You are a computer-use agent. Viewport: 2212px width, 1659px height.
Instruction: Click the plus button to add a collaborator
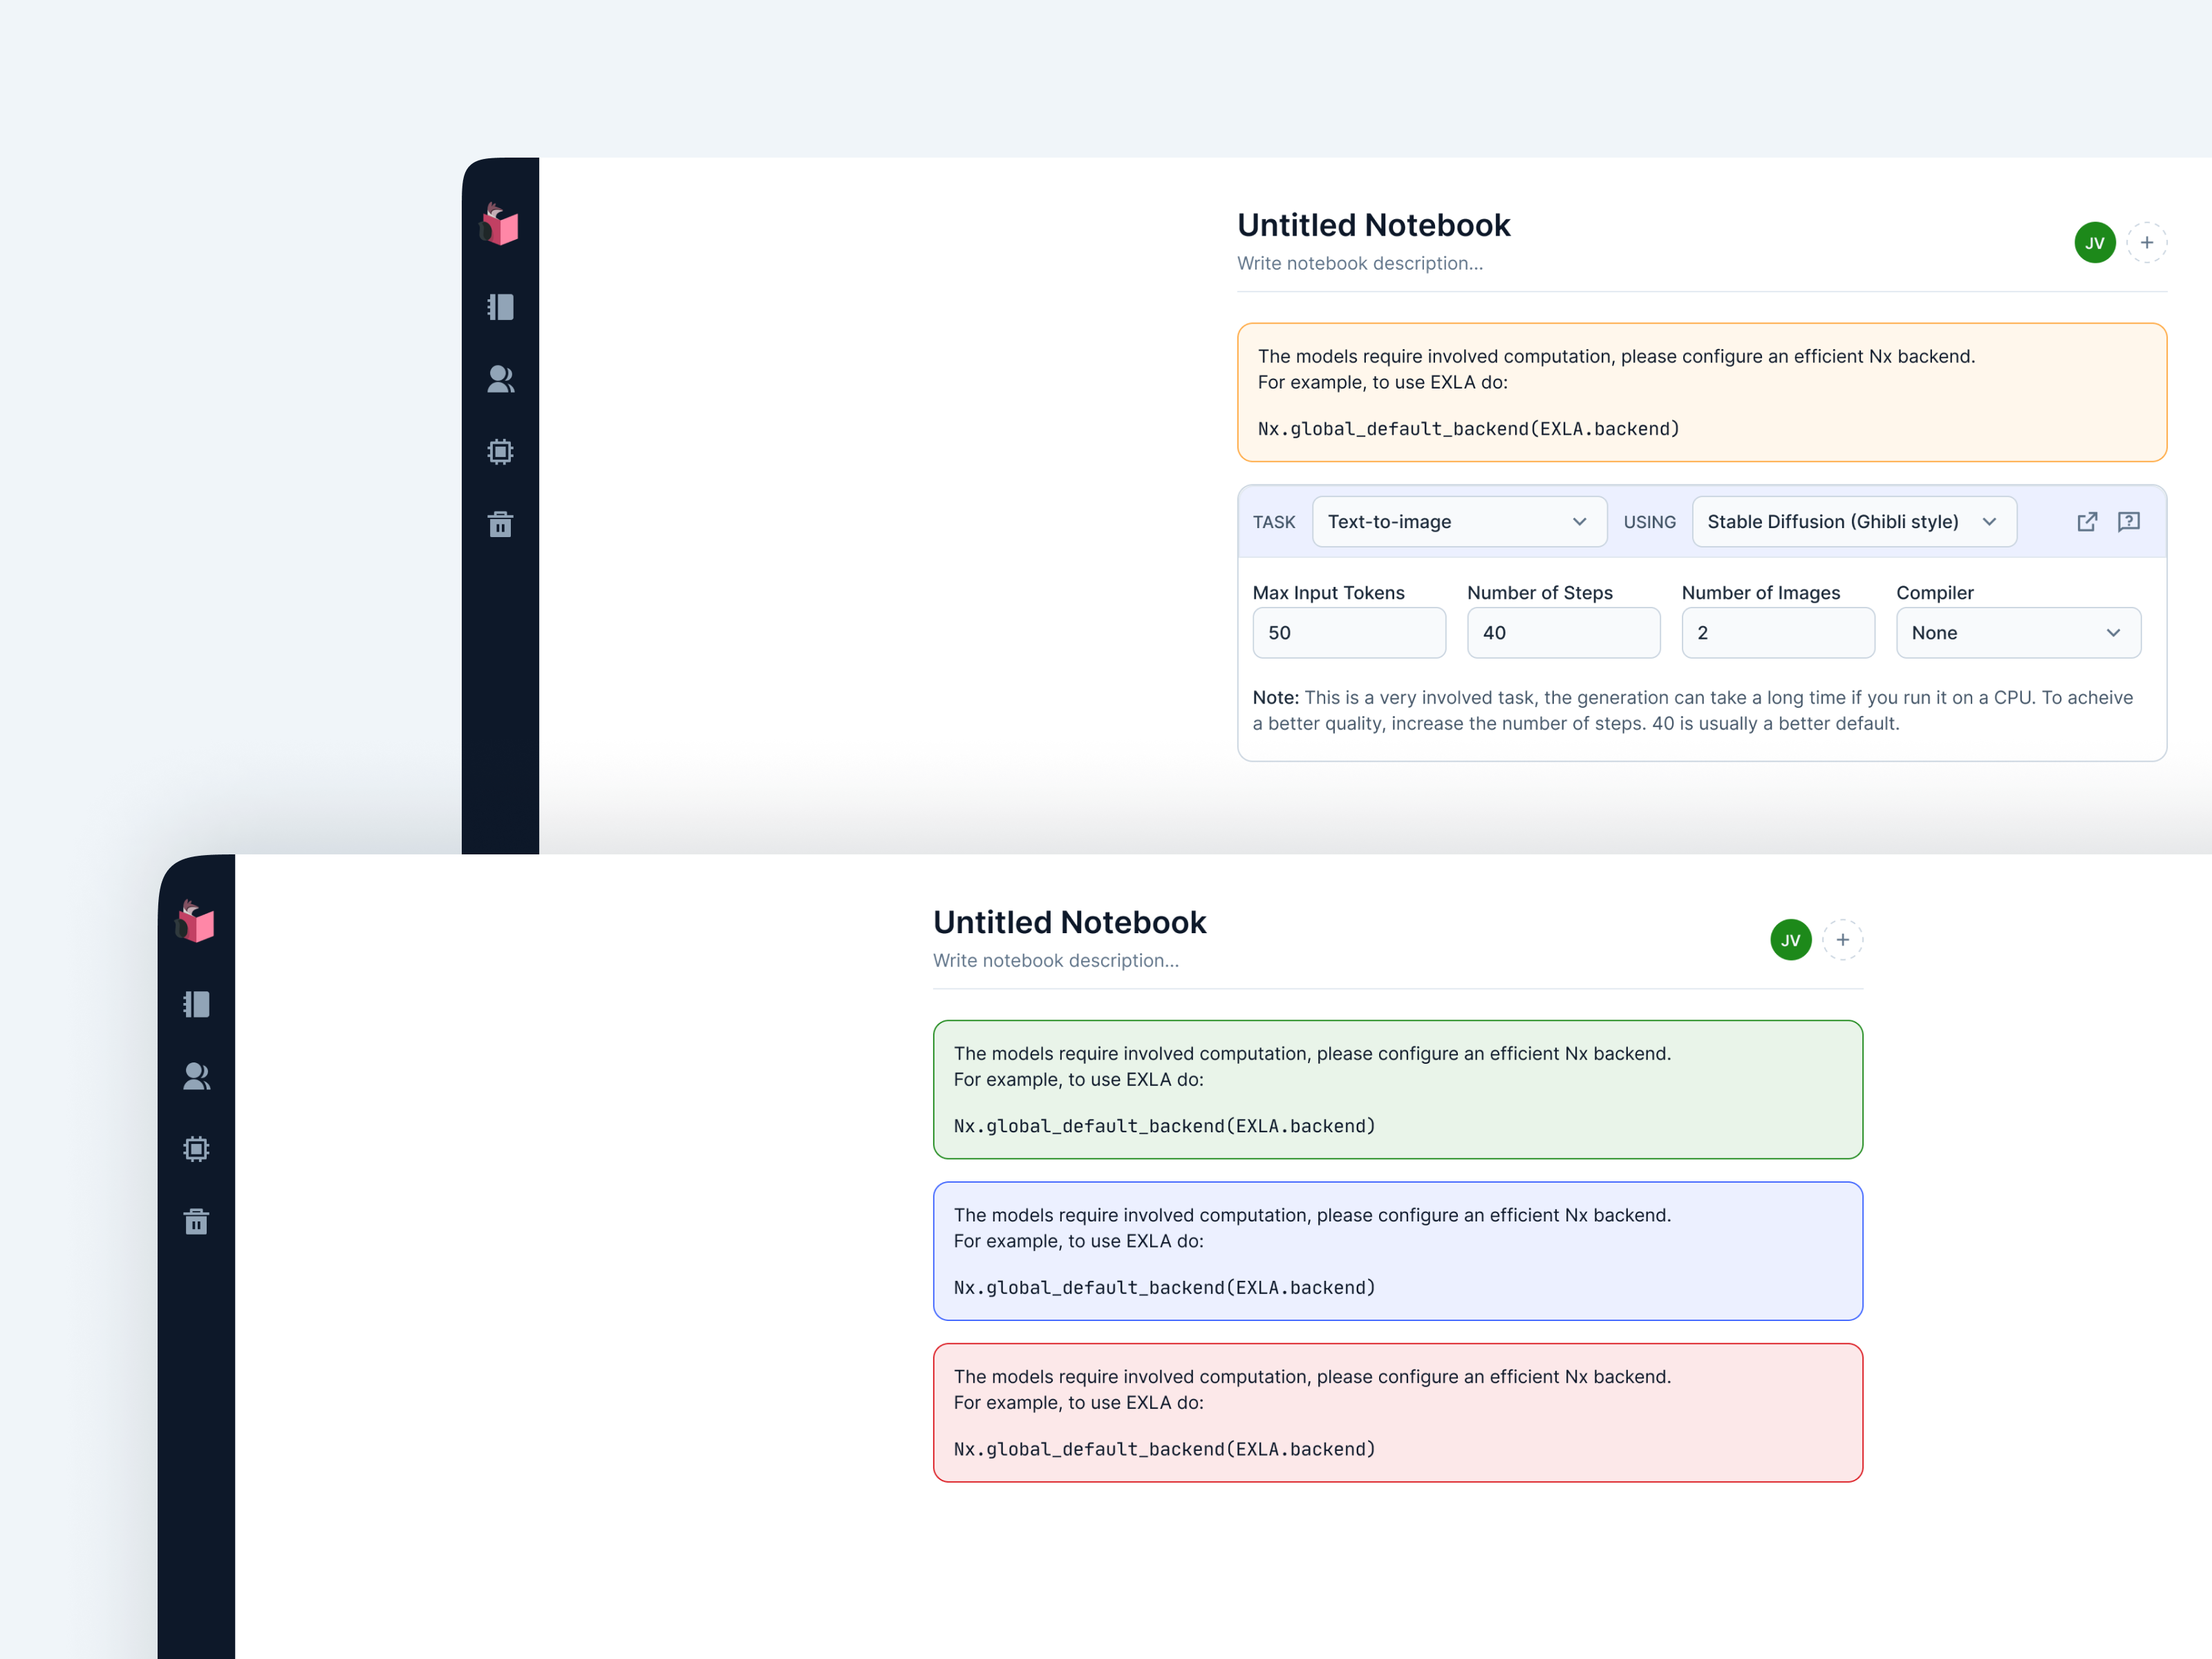click(2147, 242)
